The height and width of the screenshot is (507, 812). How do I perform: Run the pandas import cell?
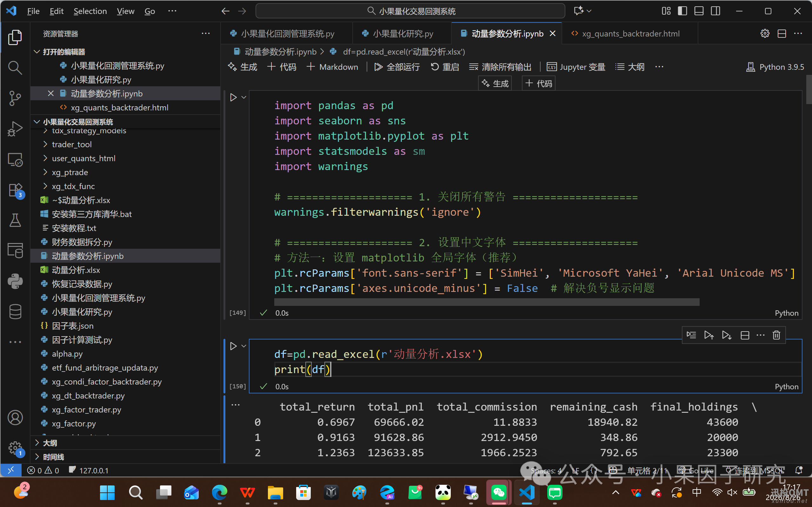(233, 97)
